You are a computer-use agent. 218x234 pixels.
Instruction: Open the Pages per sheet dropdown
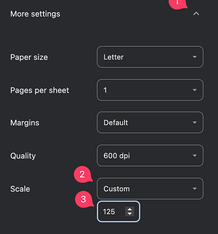(x=150, y=90)
